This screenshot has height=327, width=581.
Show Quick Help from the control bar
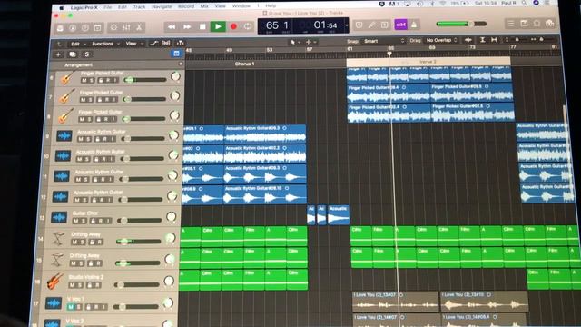tap(85, 28)
